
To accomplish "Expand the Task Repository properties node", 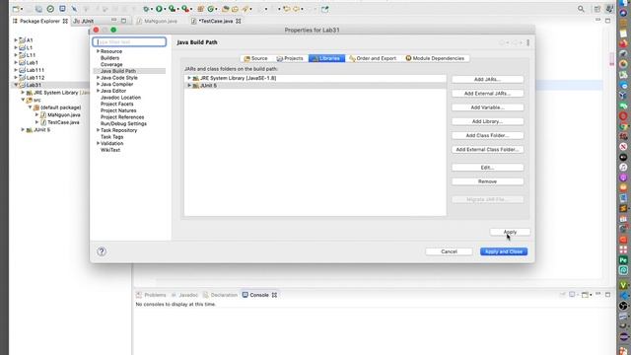I will tap(98, 130).
